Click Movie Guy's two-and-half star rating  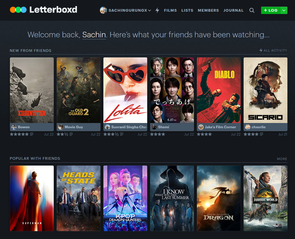click(x=62, y=134)
